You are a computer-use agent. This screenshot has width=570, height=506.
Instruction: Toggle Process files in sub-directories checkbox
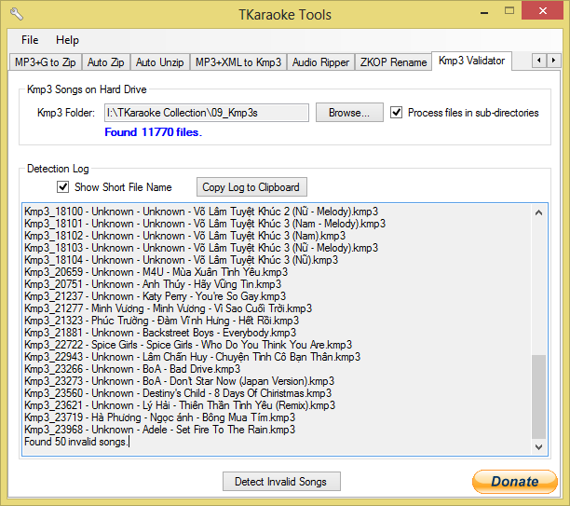click(397, 113)
